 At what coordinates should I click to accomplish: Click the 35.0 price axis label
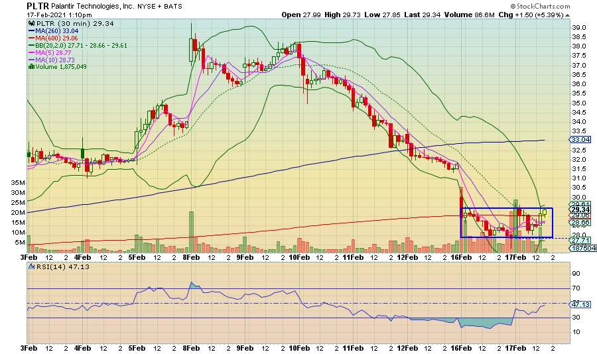click(579, 103)
